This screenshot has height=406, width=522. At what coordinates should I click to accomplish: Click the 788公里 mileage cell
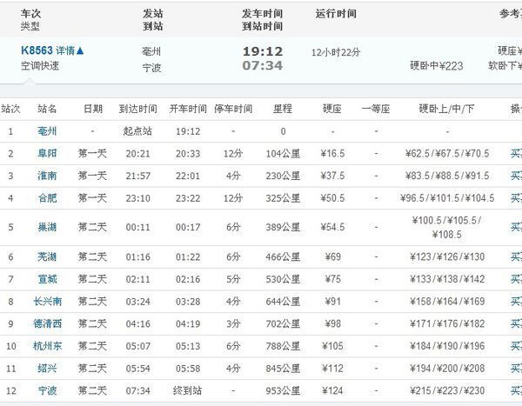tap(283, 346)
